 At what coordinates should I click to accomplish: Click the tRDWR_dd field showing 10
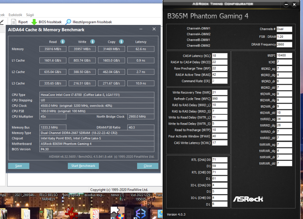point(284,113)
